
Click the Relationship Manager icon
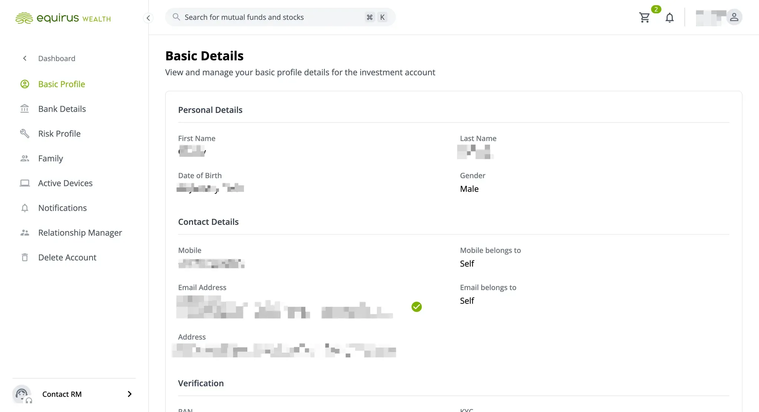point(25,233)
